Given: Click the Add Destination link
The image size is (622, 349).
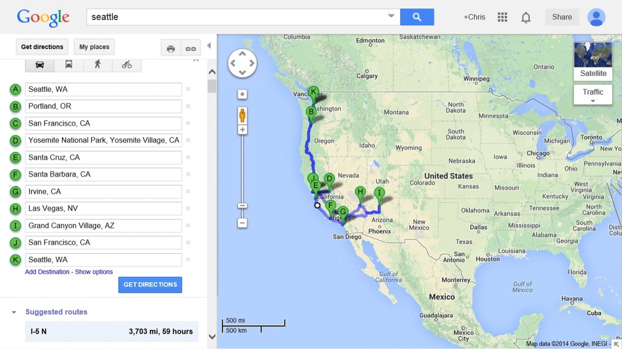Looking at the screenshot, I should click(47, 272).
